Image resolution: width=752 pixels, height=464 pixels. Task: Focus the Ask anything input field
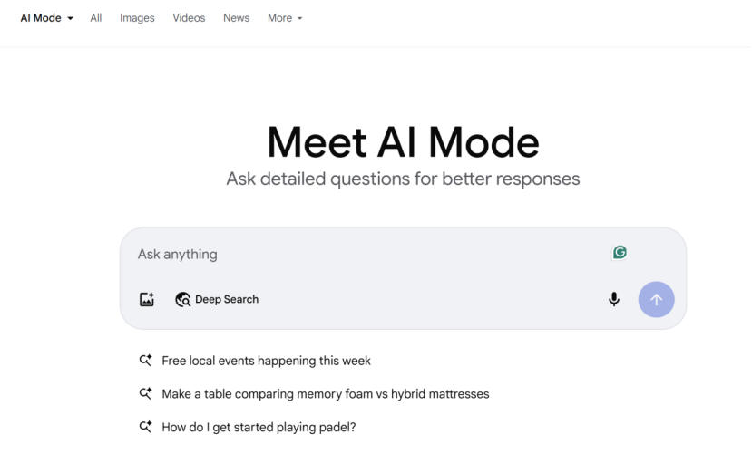[x=363, y=255]
